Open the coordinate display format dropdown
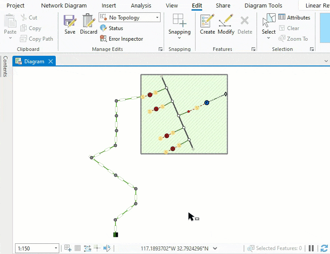Screen dimensions: 330x254 (215, 248)
